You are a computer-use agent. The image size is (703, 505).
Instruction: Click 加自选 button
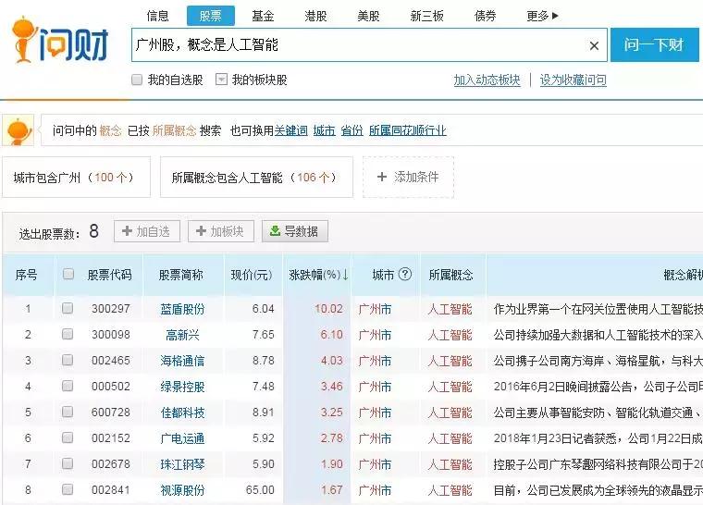pos(146,231)
